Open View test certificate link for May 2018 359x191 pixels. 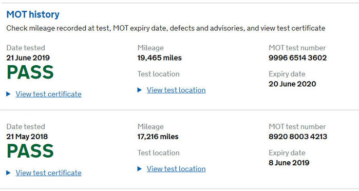pos(49,173)
